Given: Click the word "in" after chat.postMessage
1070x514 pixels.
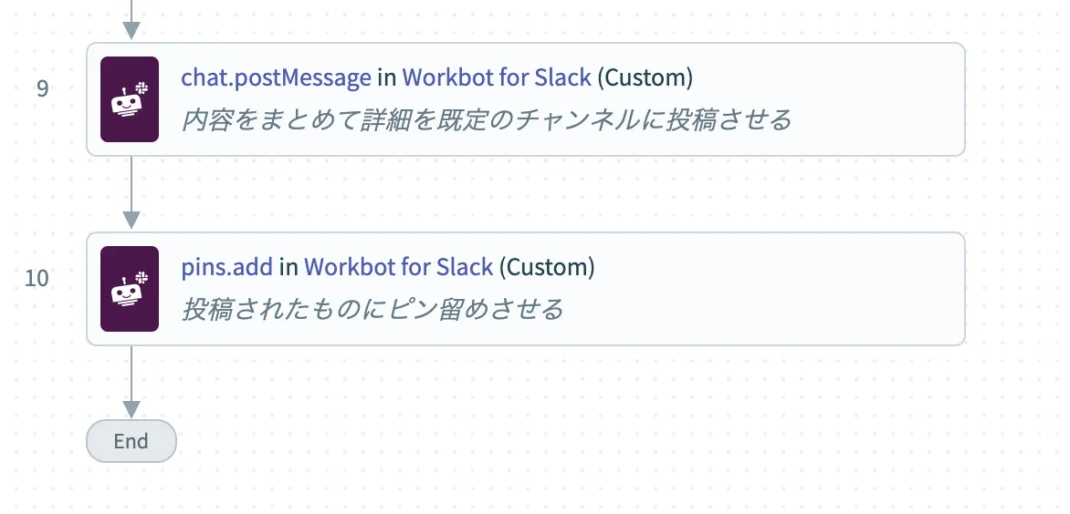Looking at the screenshot, I should pyautogui.click(x=386, y=77).
